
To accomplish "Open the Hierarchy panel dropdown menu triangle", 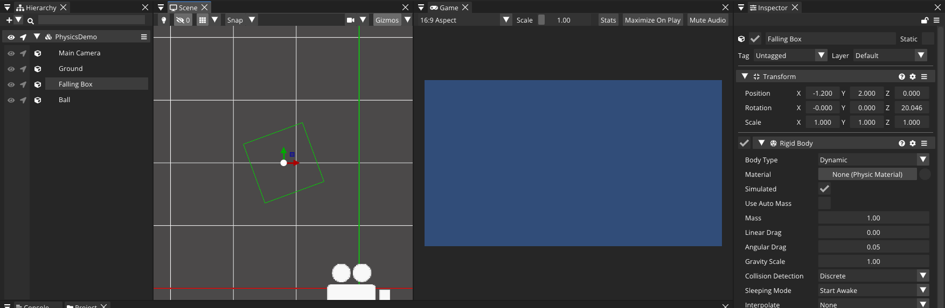I will pyautogui.click(x=7, y=8).
